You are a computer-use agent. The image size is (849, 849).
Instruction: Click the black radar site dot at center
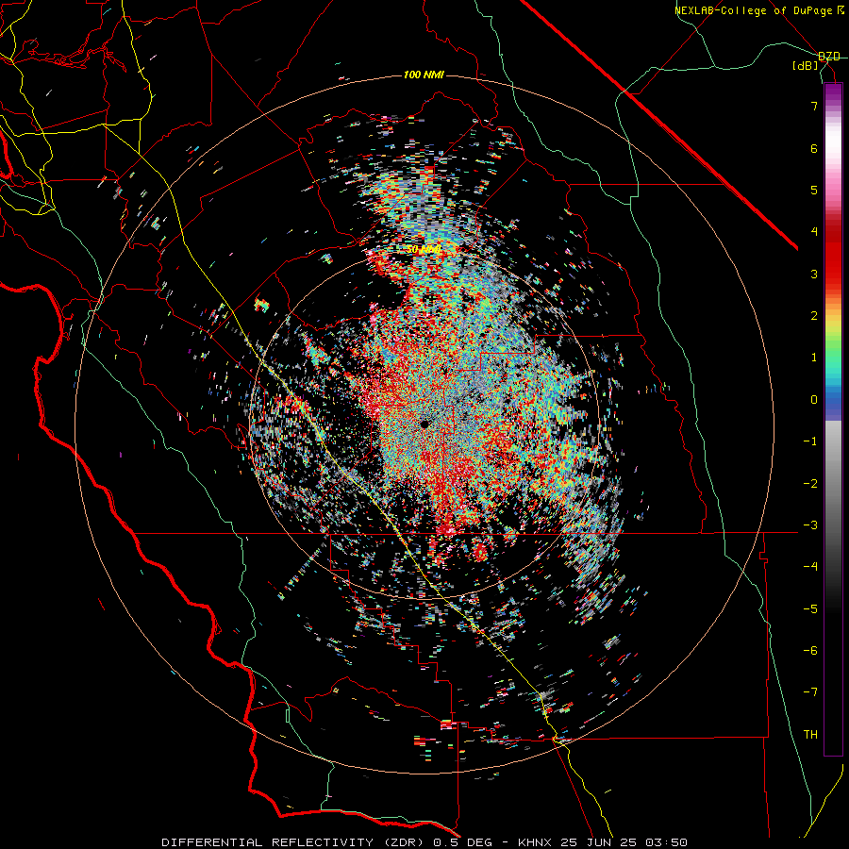click(x=425, y=424)
